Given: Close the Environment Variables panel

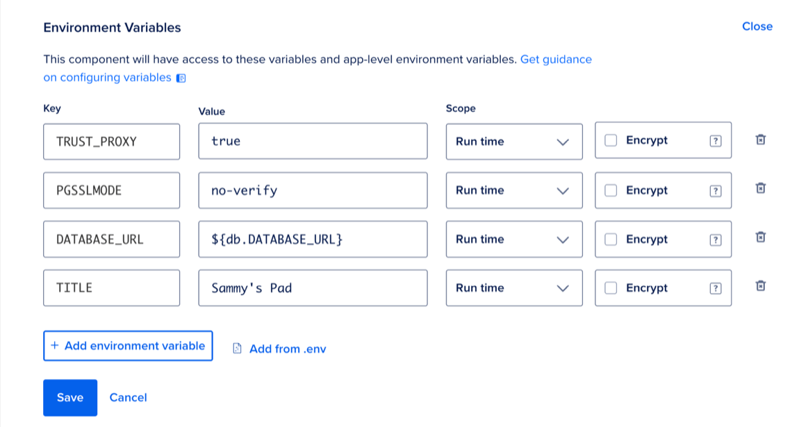Looking at the screenshot, I should (x=757, y=26).
